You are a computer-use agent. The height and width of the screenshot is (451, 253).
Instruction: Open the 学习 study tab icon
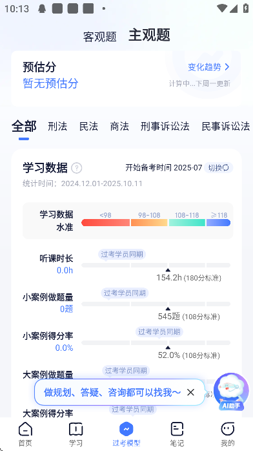click(x=76, y=429)
